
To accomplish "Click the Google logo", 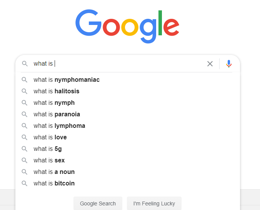I will [x=127, y=26].
